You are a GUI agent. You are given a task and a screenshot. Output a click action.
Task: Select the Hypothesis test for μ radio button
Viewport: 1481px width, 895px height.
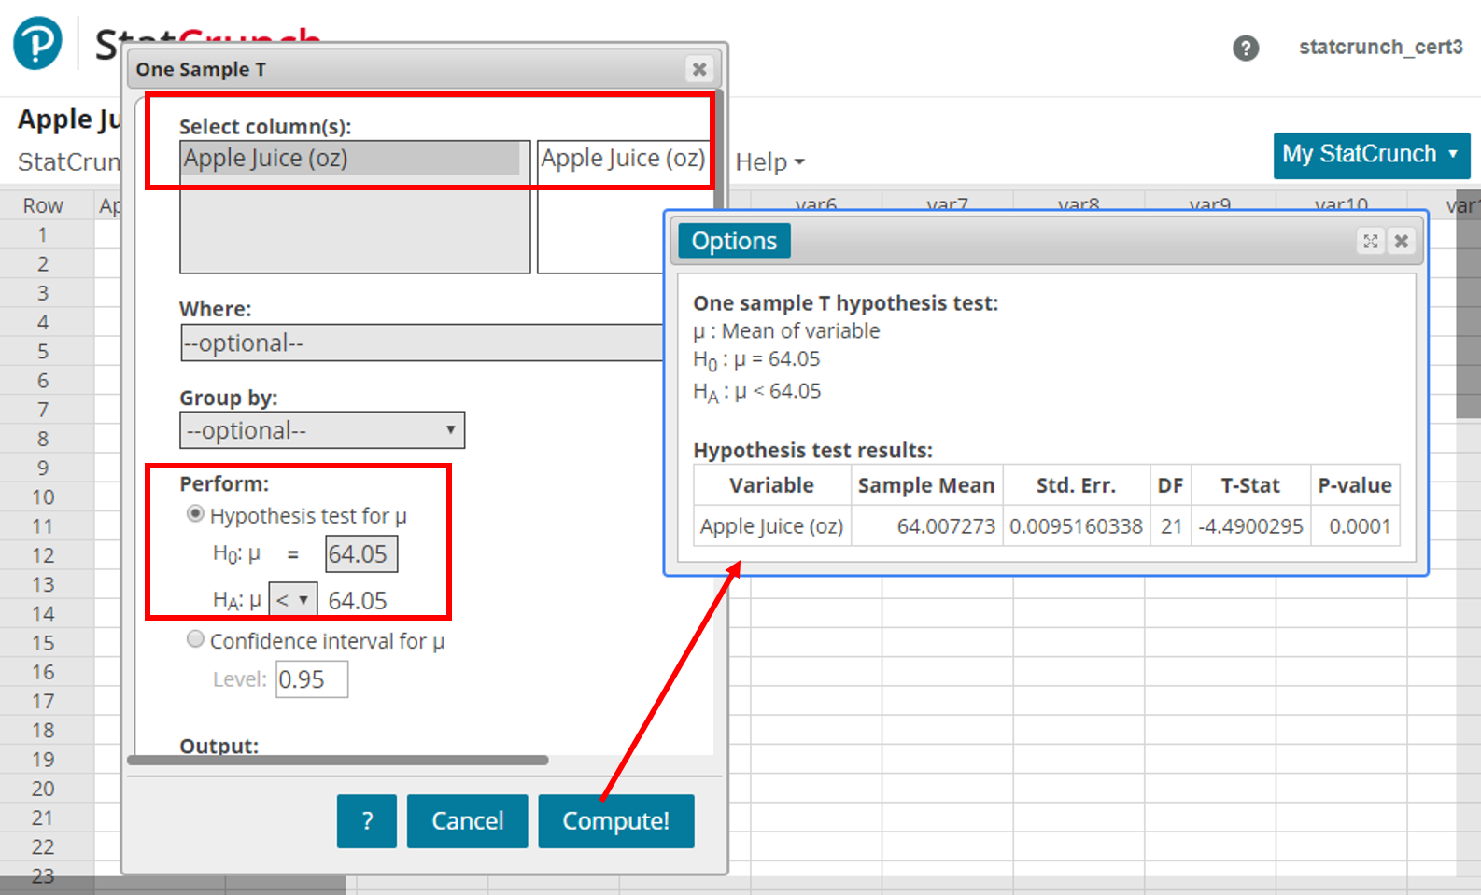195,514
